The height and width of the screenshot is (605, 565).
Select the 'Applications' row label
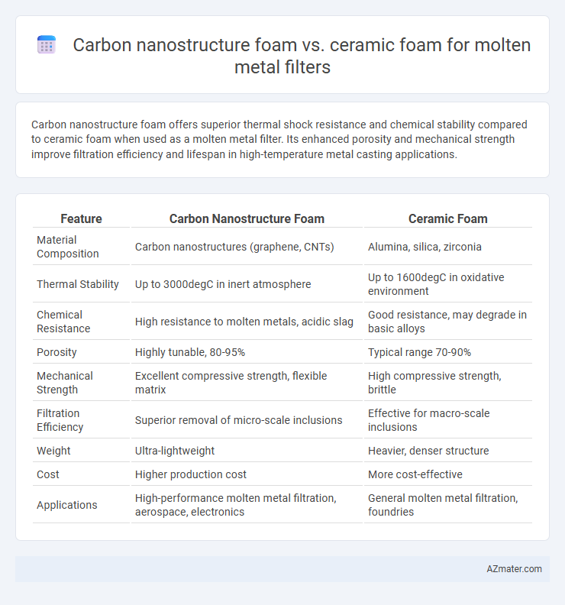[67, 504]
